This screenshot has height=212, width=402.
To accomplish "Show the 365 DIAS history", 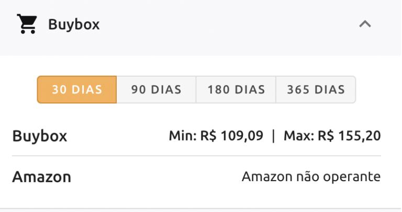I will click(316, 89).
